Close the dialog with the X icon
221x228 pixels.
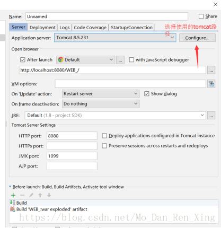tap(215, 4)
